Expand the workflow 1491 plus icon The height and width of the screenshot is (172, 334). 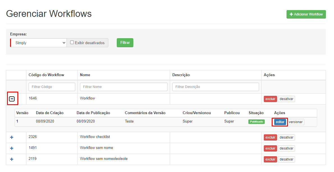12,148
